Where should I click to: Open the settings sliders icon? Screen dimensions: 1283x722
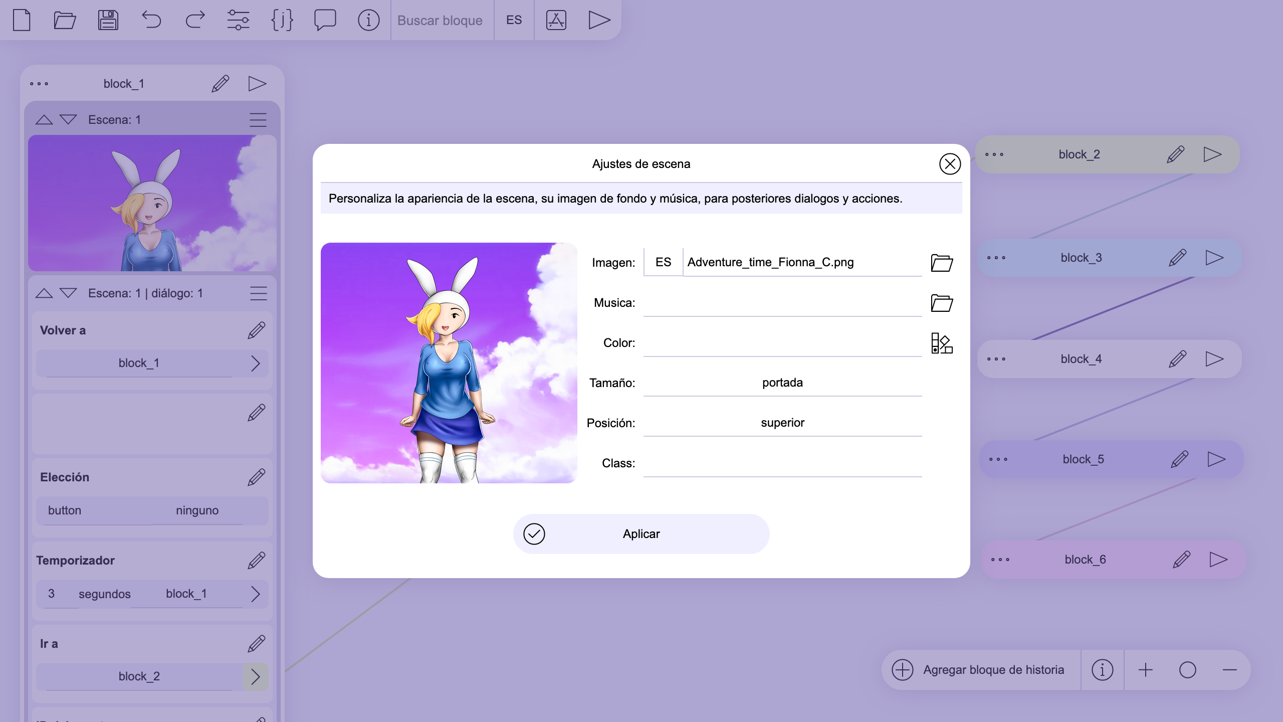point(238,20)
